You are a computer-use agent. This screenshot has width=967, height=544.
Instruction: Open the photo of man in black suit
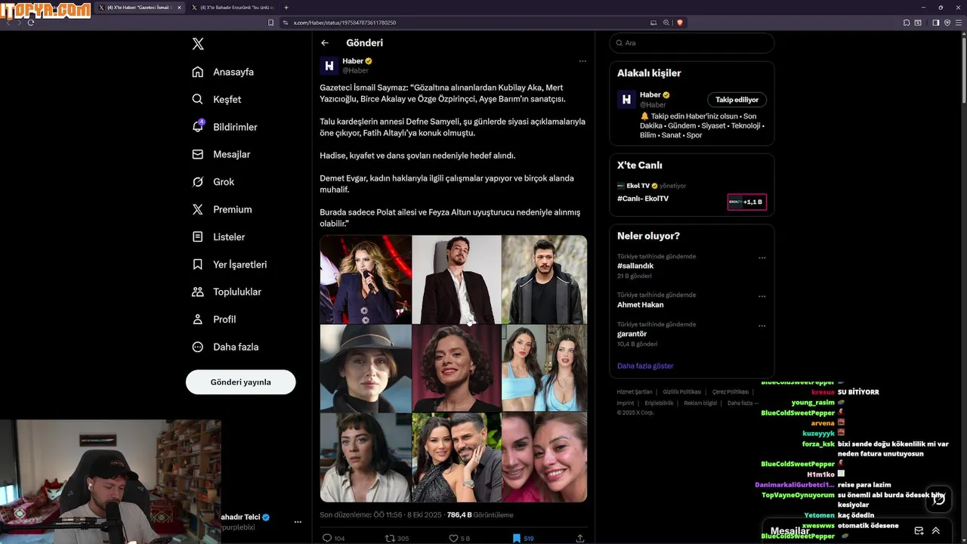[457, 279]
